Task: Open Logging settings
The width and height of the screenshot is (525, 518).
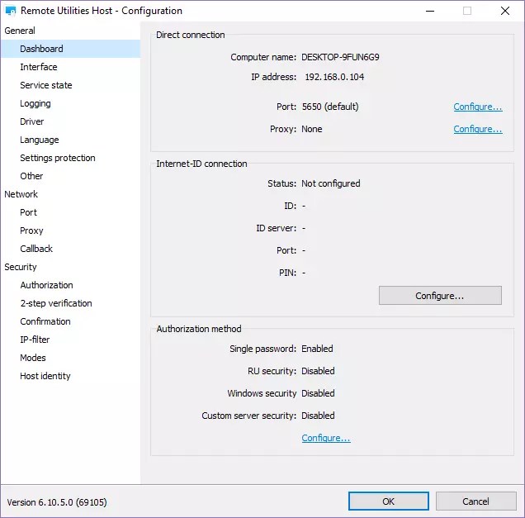Action: [35, 103]
